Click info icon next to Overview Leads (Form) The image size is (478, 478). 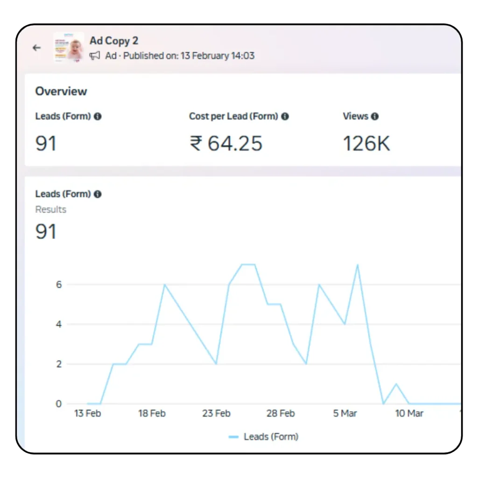98,117
